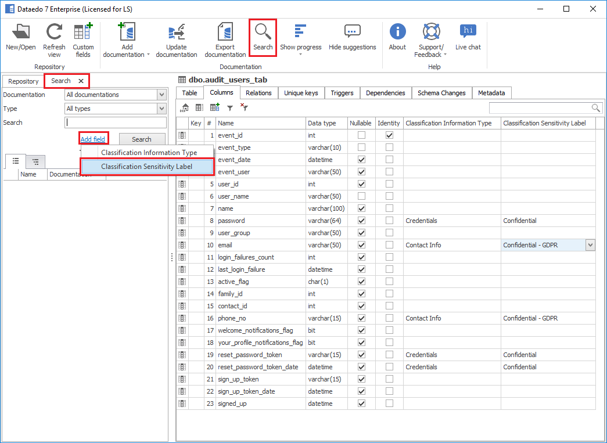Image resolution: width=607 pixels, height=443 pixels.
Task: Toggle Nullable checkbox for event_id row
Action: (x=362, y=135)
